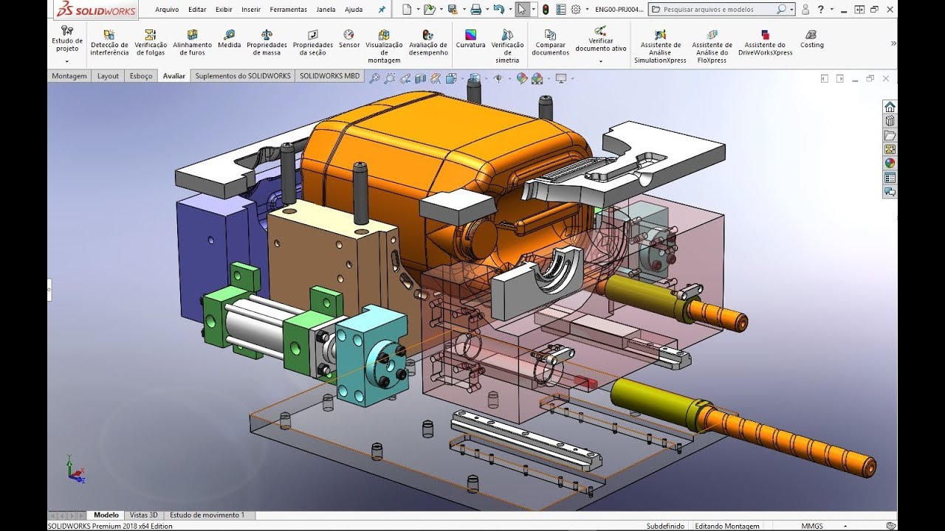Click Undo arrow icon
Viewport: 945px width, 531px height.
tap(499, 10)
